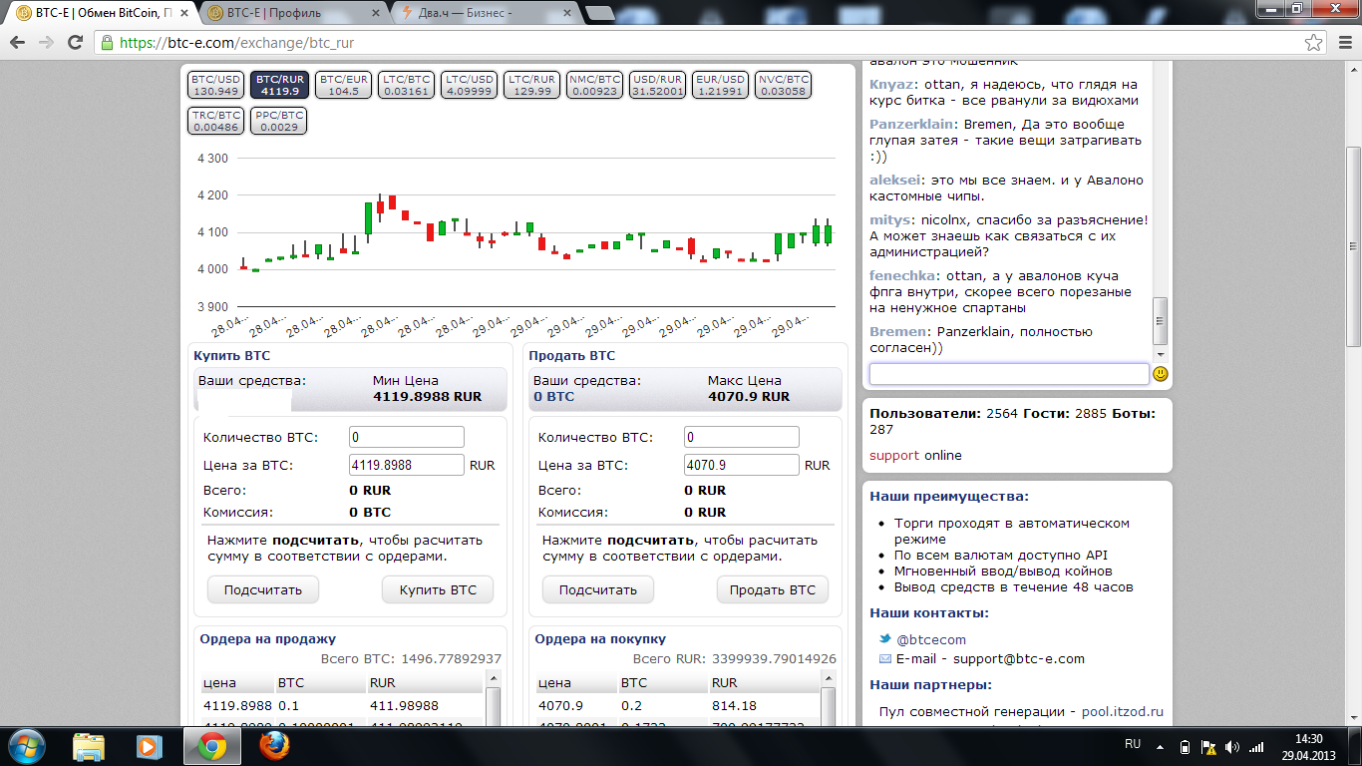Open the Action Center flag icon
The width and height of the screenshot is (1362, 766).
[1208, 746]
